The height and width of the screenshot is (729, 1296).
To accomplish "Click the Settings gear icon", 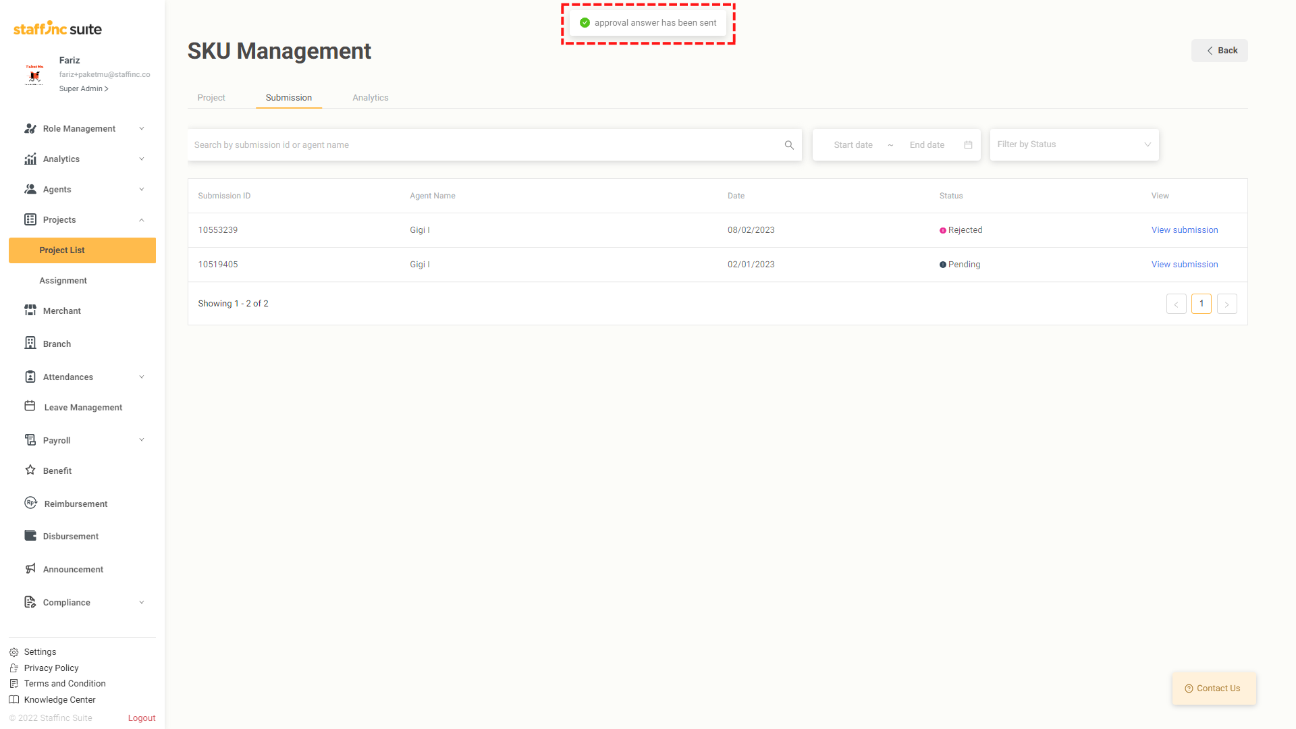I will 13,652.
